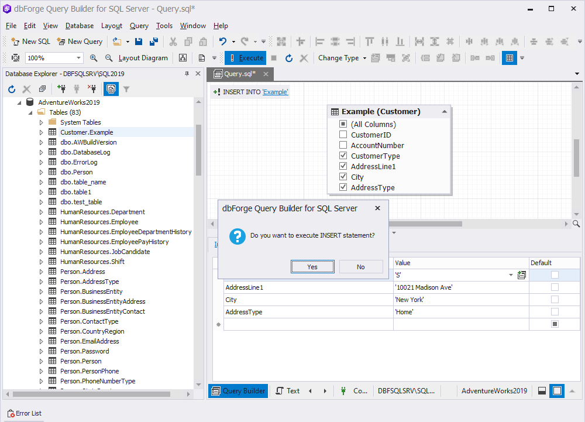585x422 pixels.
Task: Open the Database menu
Action: pyautogui.click(x=80, y=26)
